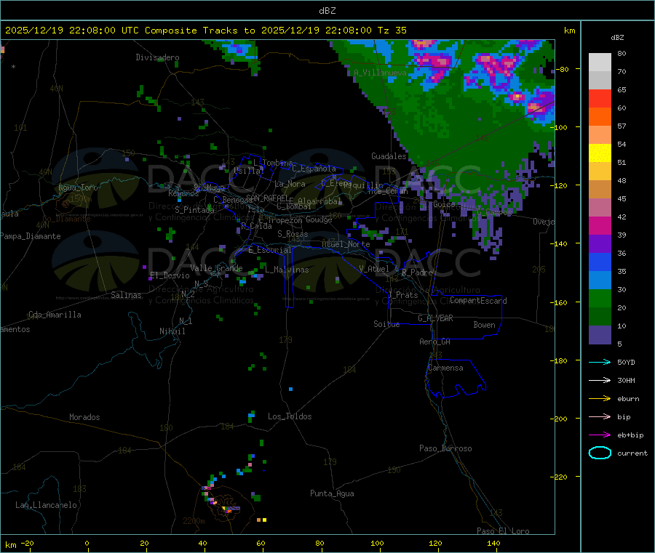Click the Punta_Agua map label

[x=332, y=493]
